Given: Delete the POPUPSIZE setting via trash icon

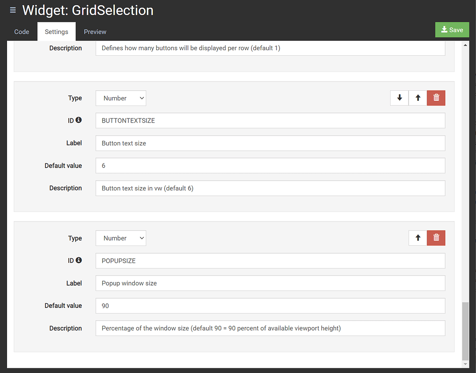Looking at the screenshot, I should point(436,238).
